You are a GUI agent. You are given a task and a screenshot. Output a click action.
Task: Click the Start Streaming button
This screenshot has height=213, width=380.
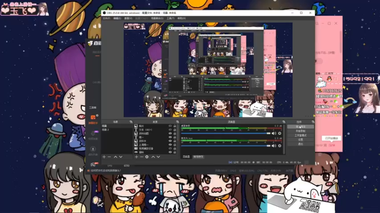(301, 126)
